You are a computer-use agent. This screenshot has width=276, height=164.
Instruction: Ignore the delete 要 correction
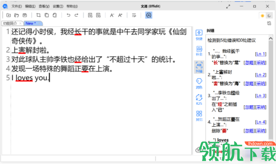[249, 131]
